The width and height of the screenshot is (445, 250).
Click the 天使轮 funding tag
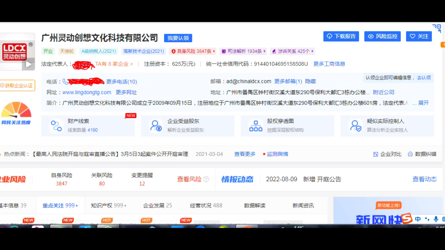67,51
